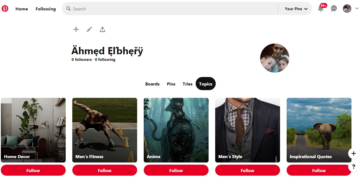Click the small profile avatar in header
Image resolution: width=360 pixels, height=177 pixels.
coord(347,9)
